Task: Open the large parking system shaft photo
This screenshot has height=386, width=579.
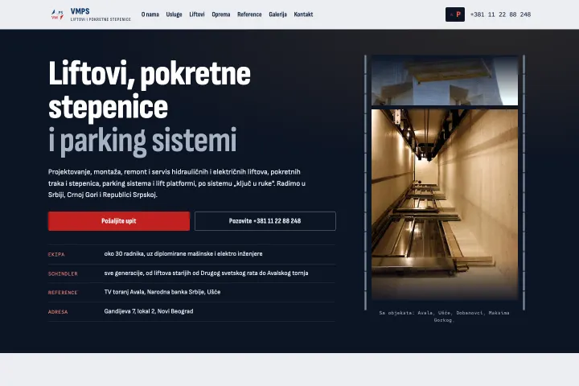Action: pos(445,204)
